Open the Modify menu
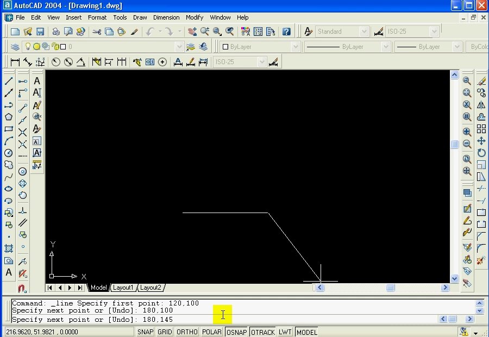The width and height of the screenshot is (489, 337). click(195, 17)
